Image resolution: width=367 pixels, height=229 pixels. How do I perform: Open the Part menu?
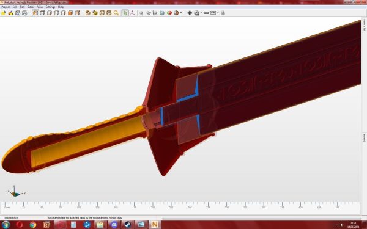pyautogui.click(x=22, y=7)
